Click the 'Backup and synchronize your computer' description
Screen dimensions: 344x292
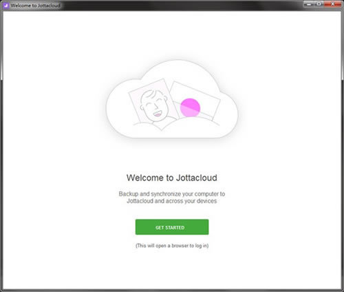pos(172,198)
